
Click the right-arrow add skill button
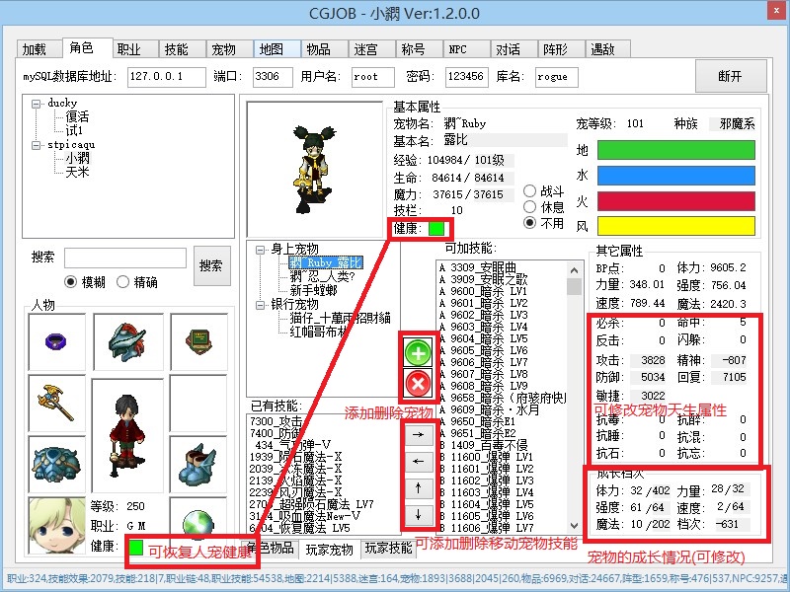click(417, 434)
